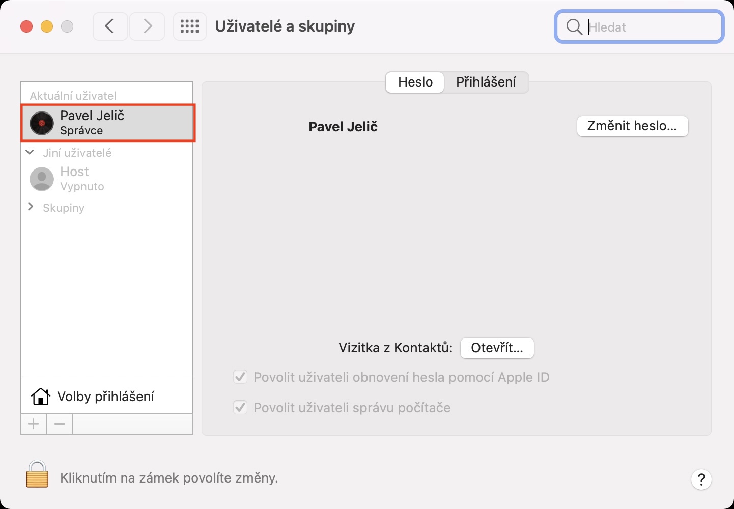Switch to the Přihlášení tab
The width and height of the screenshot is (734, 509).
click(486, 82)
